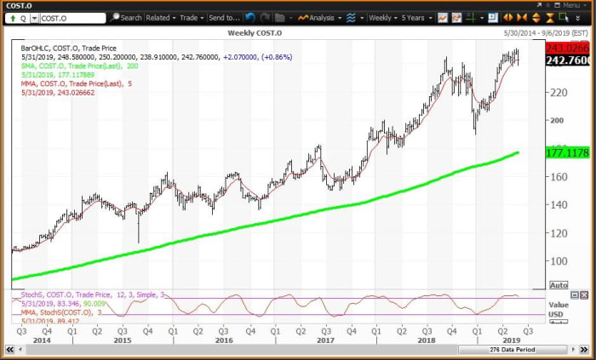The height and width of the screenshot is (360, 596).
Task: Click the window icon beside Menu
Action: tap(557, 5)
